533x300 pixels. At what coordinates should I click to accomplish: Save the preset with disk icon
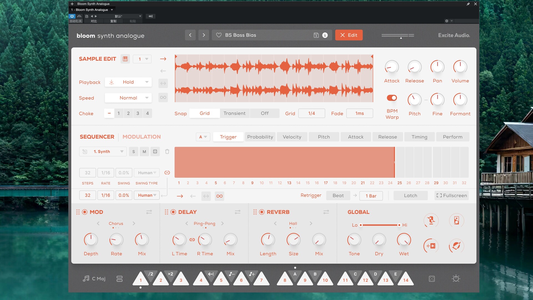tap(316, 35)
